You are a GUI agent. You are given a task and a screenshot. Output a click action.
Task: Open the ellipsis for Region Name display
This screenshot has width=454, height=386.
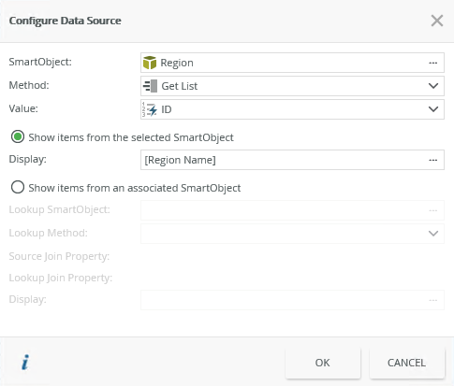click(x=432, y=160)
